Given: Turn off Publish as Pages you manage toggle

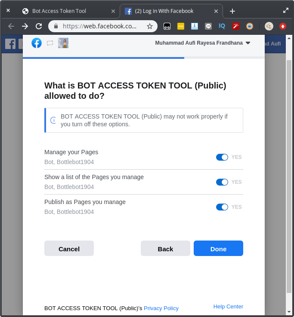Looking at the screenshot, I should pyautogui.click(x=222, y=207).
